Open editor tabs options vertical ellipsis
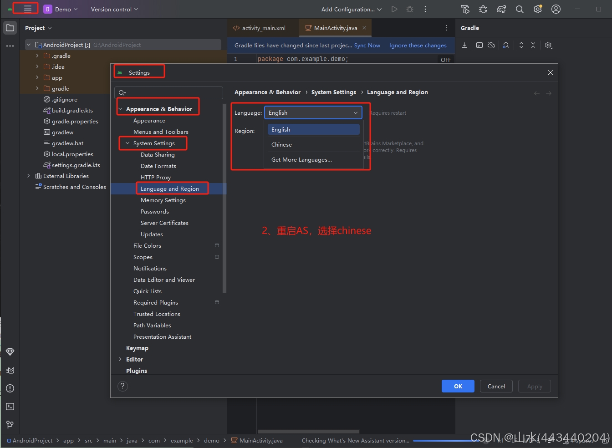Image resolution: width=612 pixels, height=448 pixels. click(x=446, y=28)
